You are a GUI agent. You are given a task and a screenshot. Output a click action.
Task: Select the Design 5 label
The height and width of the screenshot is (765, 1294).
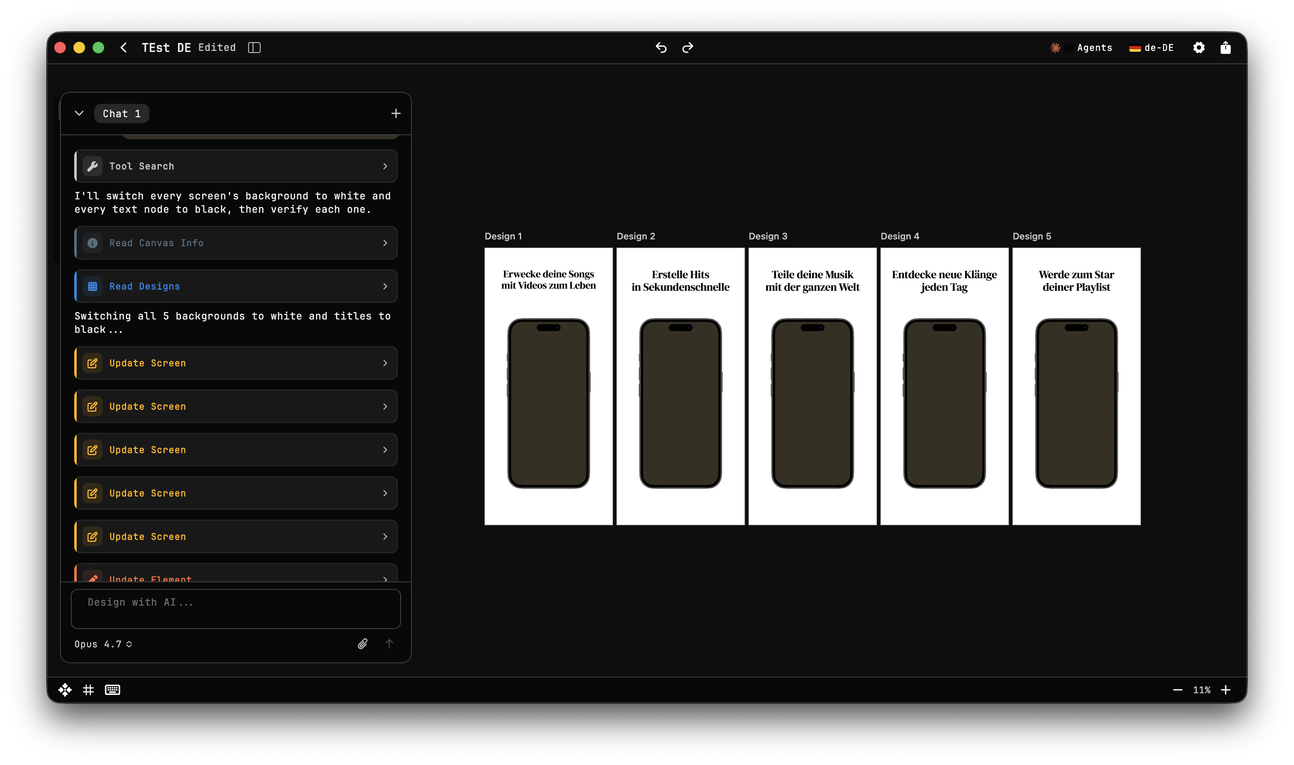[x=1032, y=236]
